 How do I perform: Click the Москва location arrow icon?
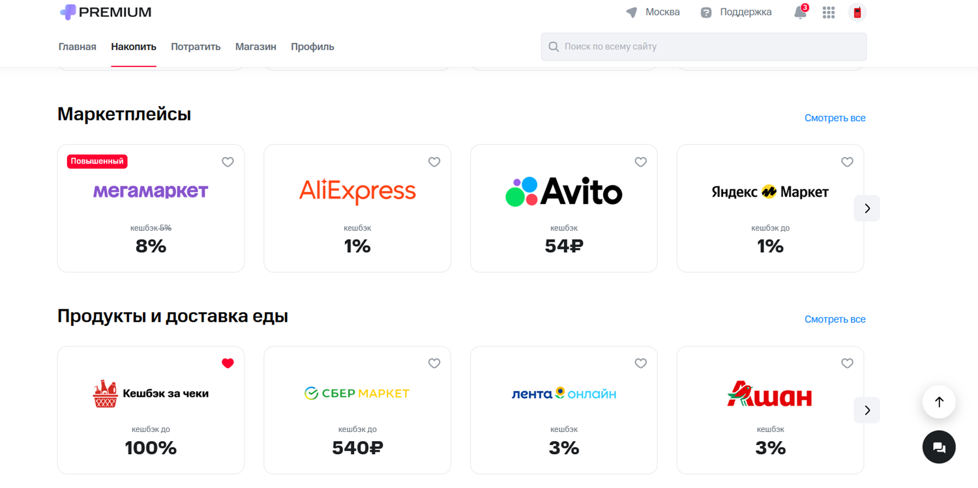tap(631, 12)
